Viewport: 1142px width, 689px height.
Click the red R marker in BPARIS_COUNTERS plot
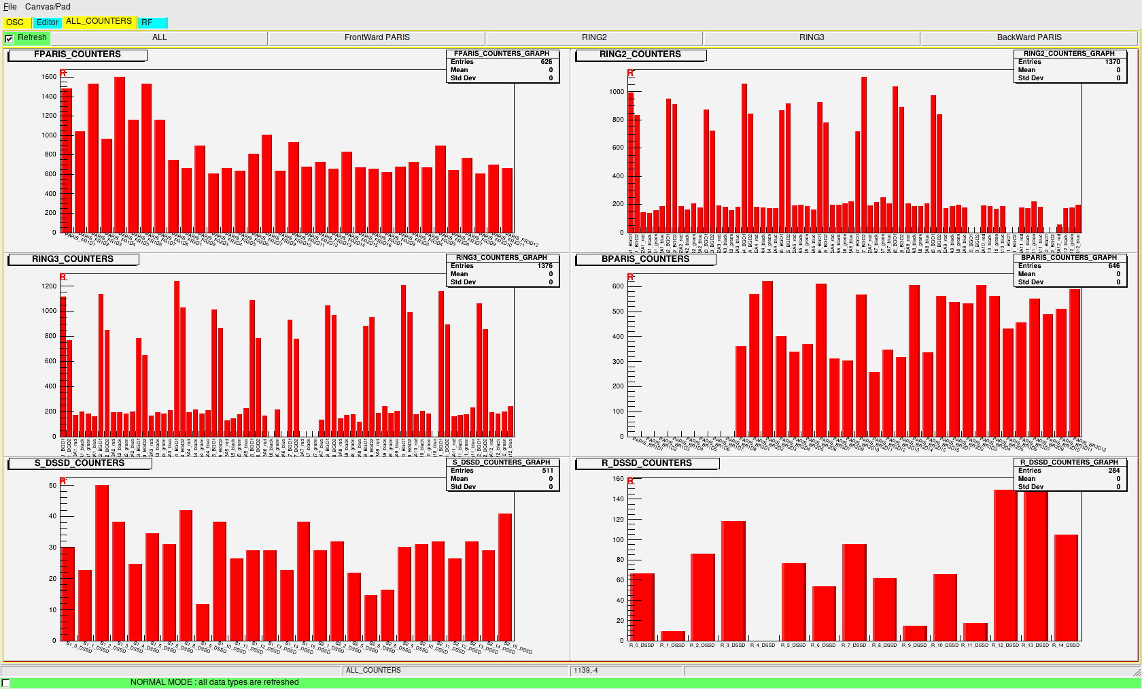[x=630, y=277]
